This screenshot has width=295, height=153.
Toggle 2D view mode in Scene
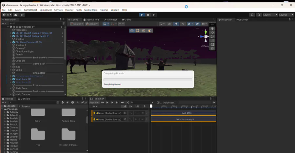point(169,24)
